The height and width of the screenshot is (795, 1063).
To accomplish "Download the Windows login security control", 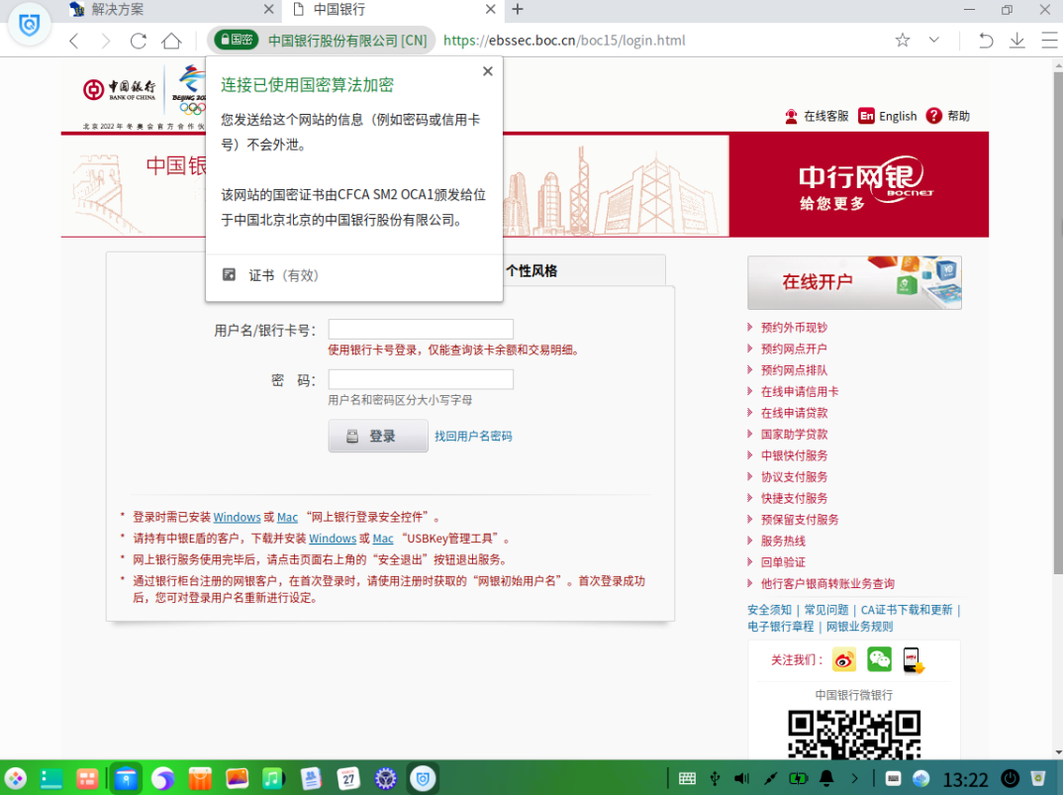I will click(237, 518).
